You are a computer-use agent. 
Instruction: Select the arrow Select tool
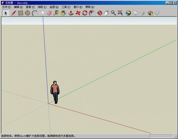coord(6,13)
